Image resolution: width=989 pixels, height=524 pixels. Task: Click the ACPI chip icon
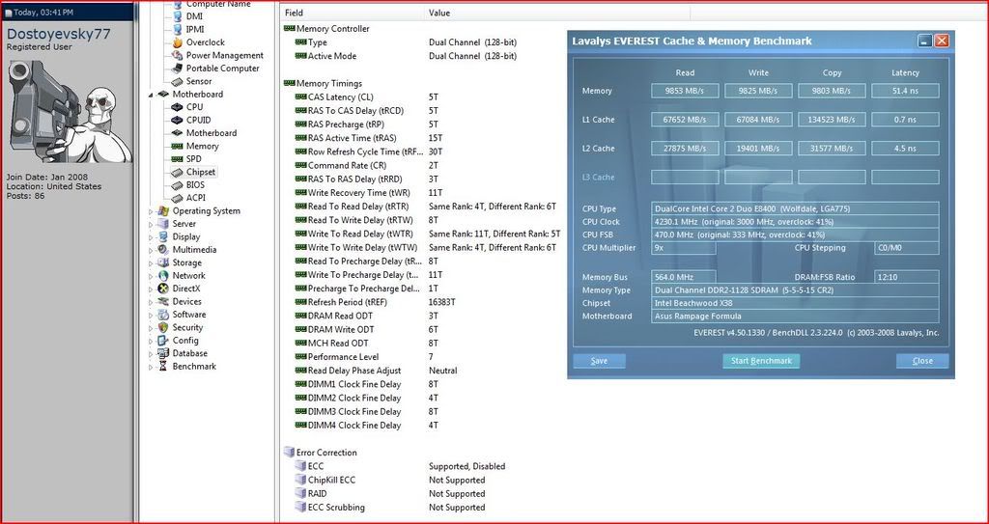click(x=177, y=198)
